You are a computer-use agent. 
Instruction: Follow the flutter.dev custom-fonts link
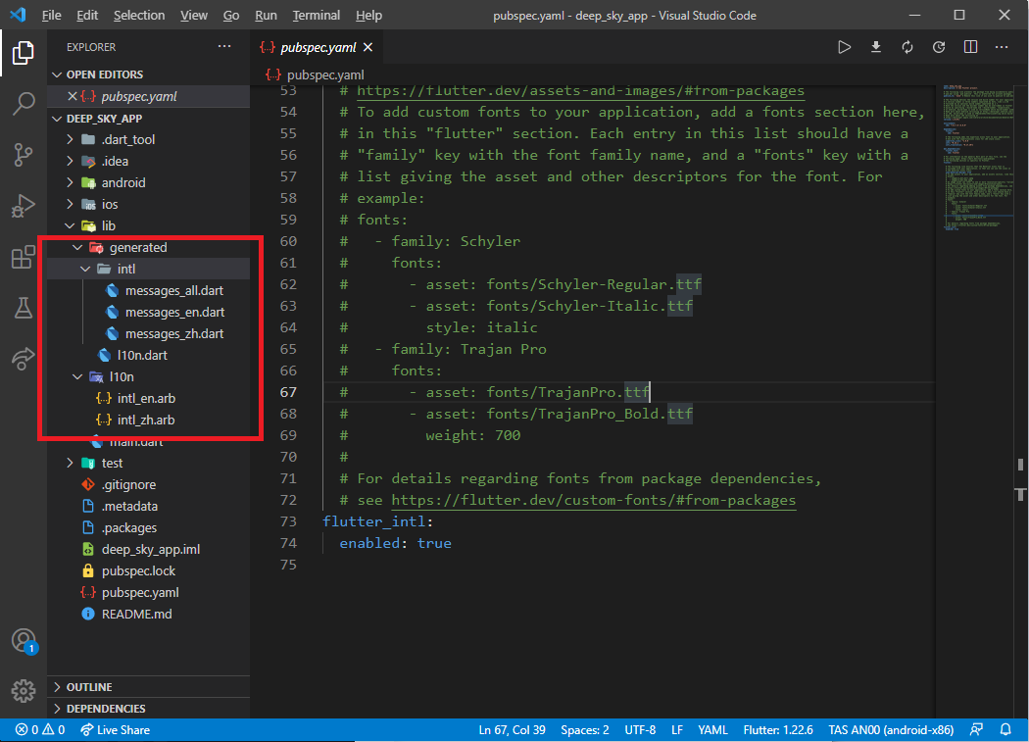click(x=593, y=500)
